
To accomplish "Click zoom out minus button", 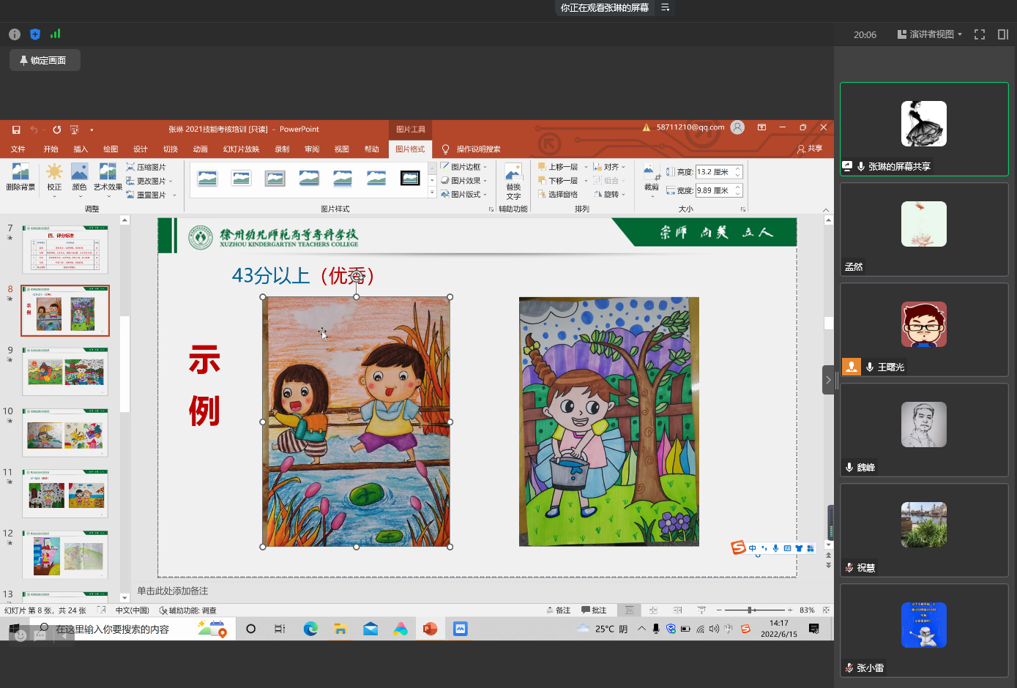I will click(719, 610).
